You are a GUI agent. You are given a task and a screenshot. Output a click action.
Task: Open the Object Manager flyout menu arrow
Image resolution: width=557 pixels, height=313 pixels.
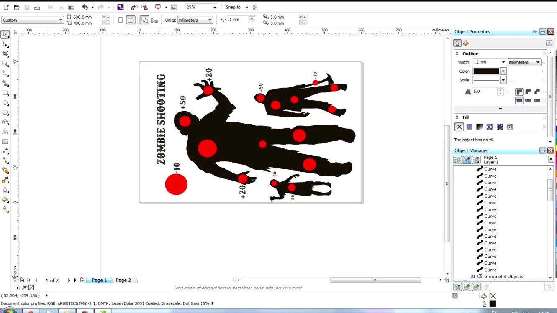(x=551, y=159)
